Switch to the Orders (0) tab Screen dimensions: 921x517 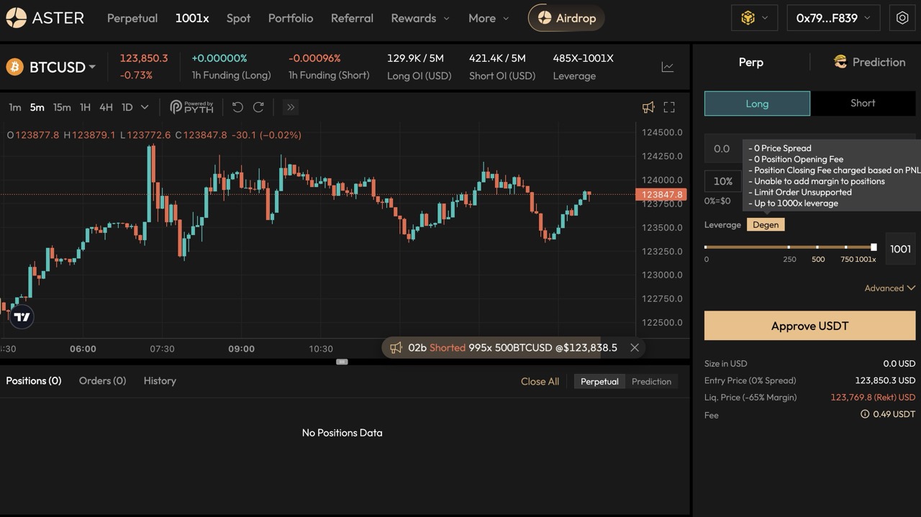click(x=102, y=381)
